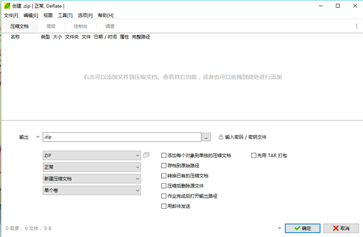Click the 输出 label
Screen dimensions: 363x237
24,137
